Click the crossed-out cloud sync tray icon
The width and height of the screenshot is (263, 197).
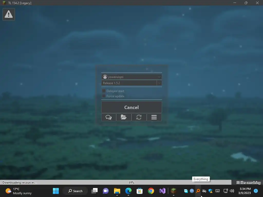(204, 191)
